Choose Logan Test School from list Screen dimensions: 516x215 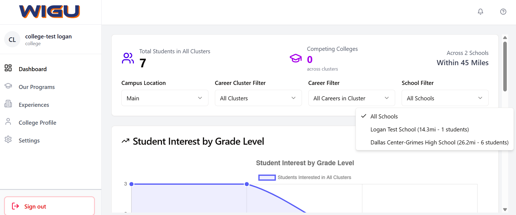(419, 130)
